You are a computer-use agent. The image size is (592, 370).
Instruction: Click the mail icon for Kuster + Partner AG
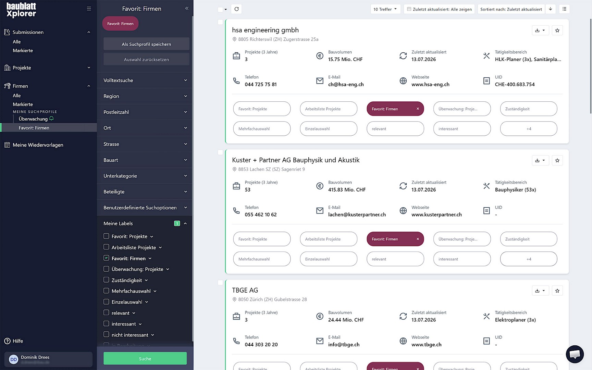click(320, 211)
